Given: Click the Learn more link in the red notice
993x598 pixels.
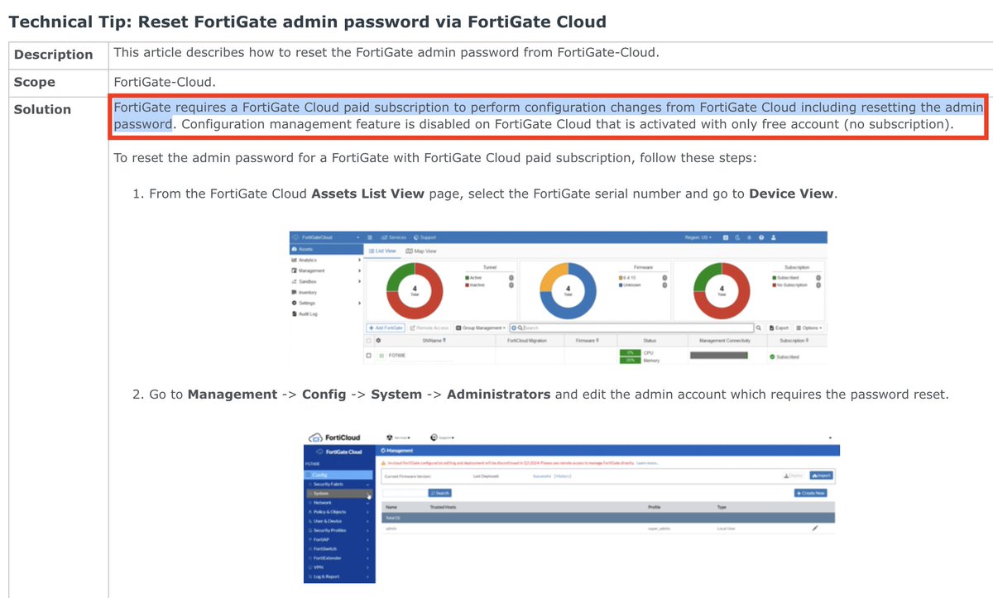Looking at the screenshot, I should pos(647,463).
